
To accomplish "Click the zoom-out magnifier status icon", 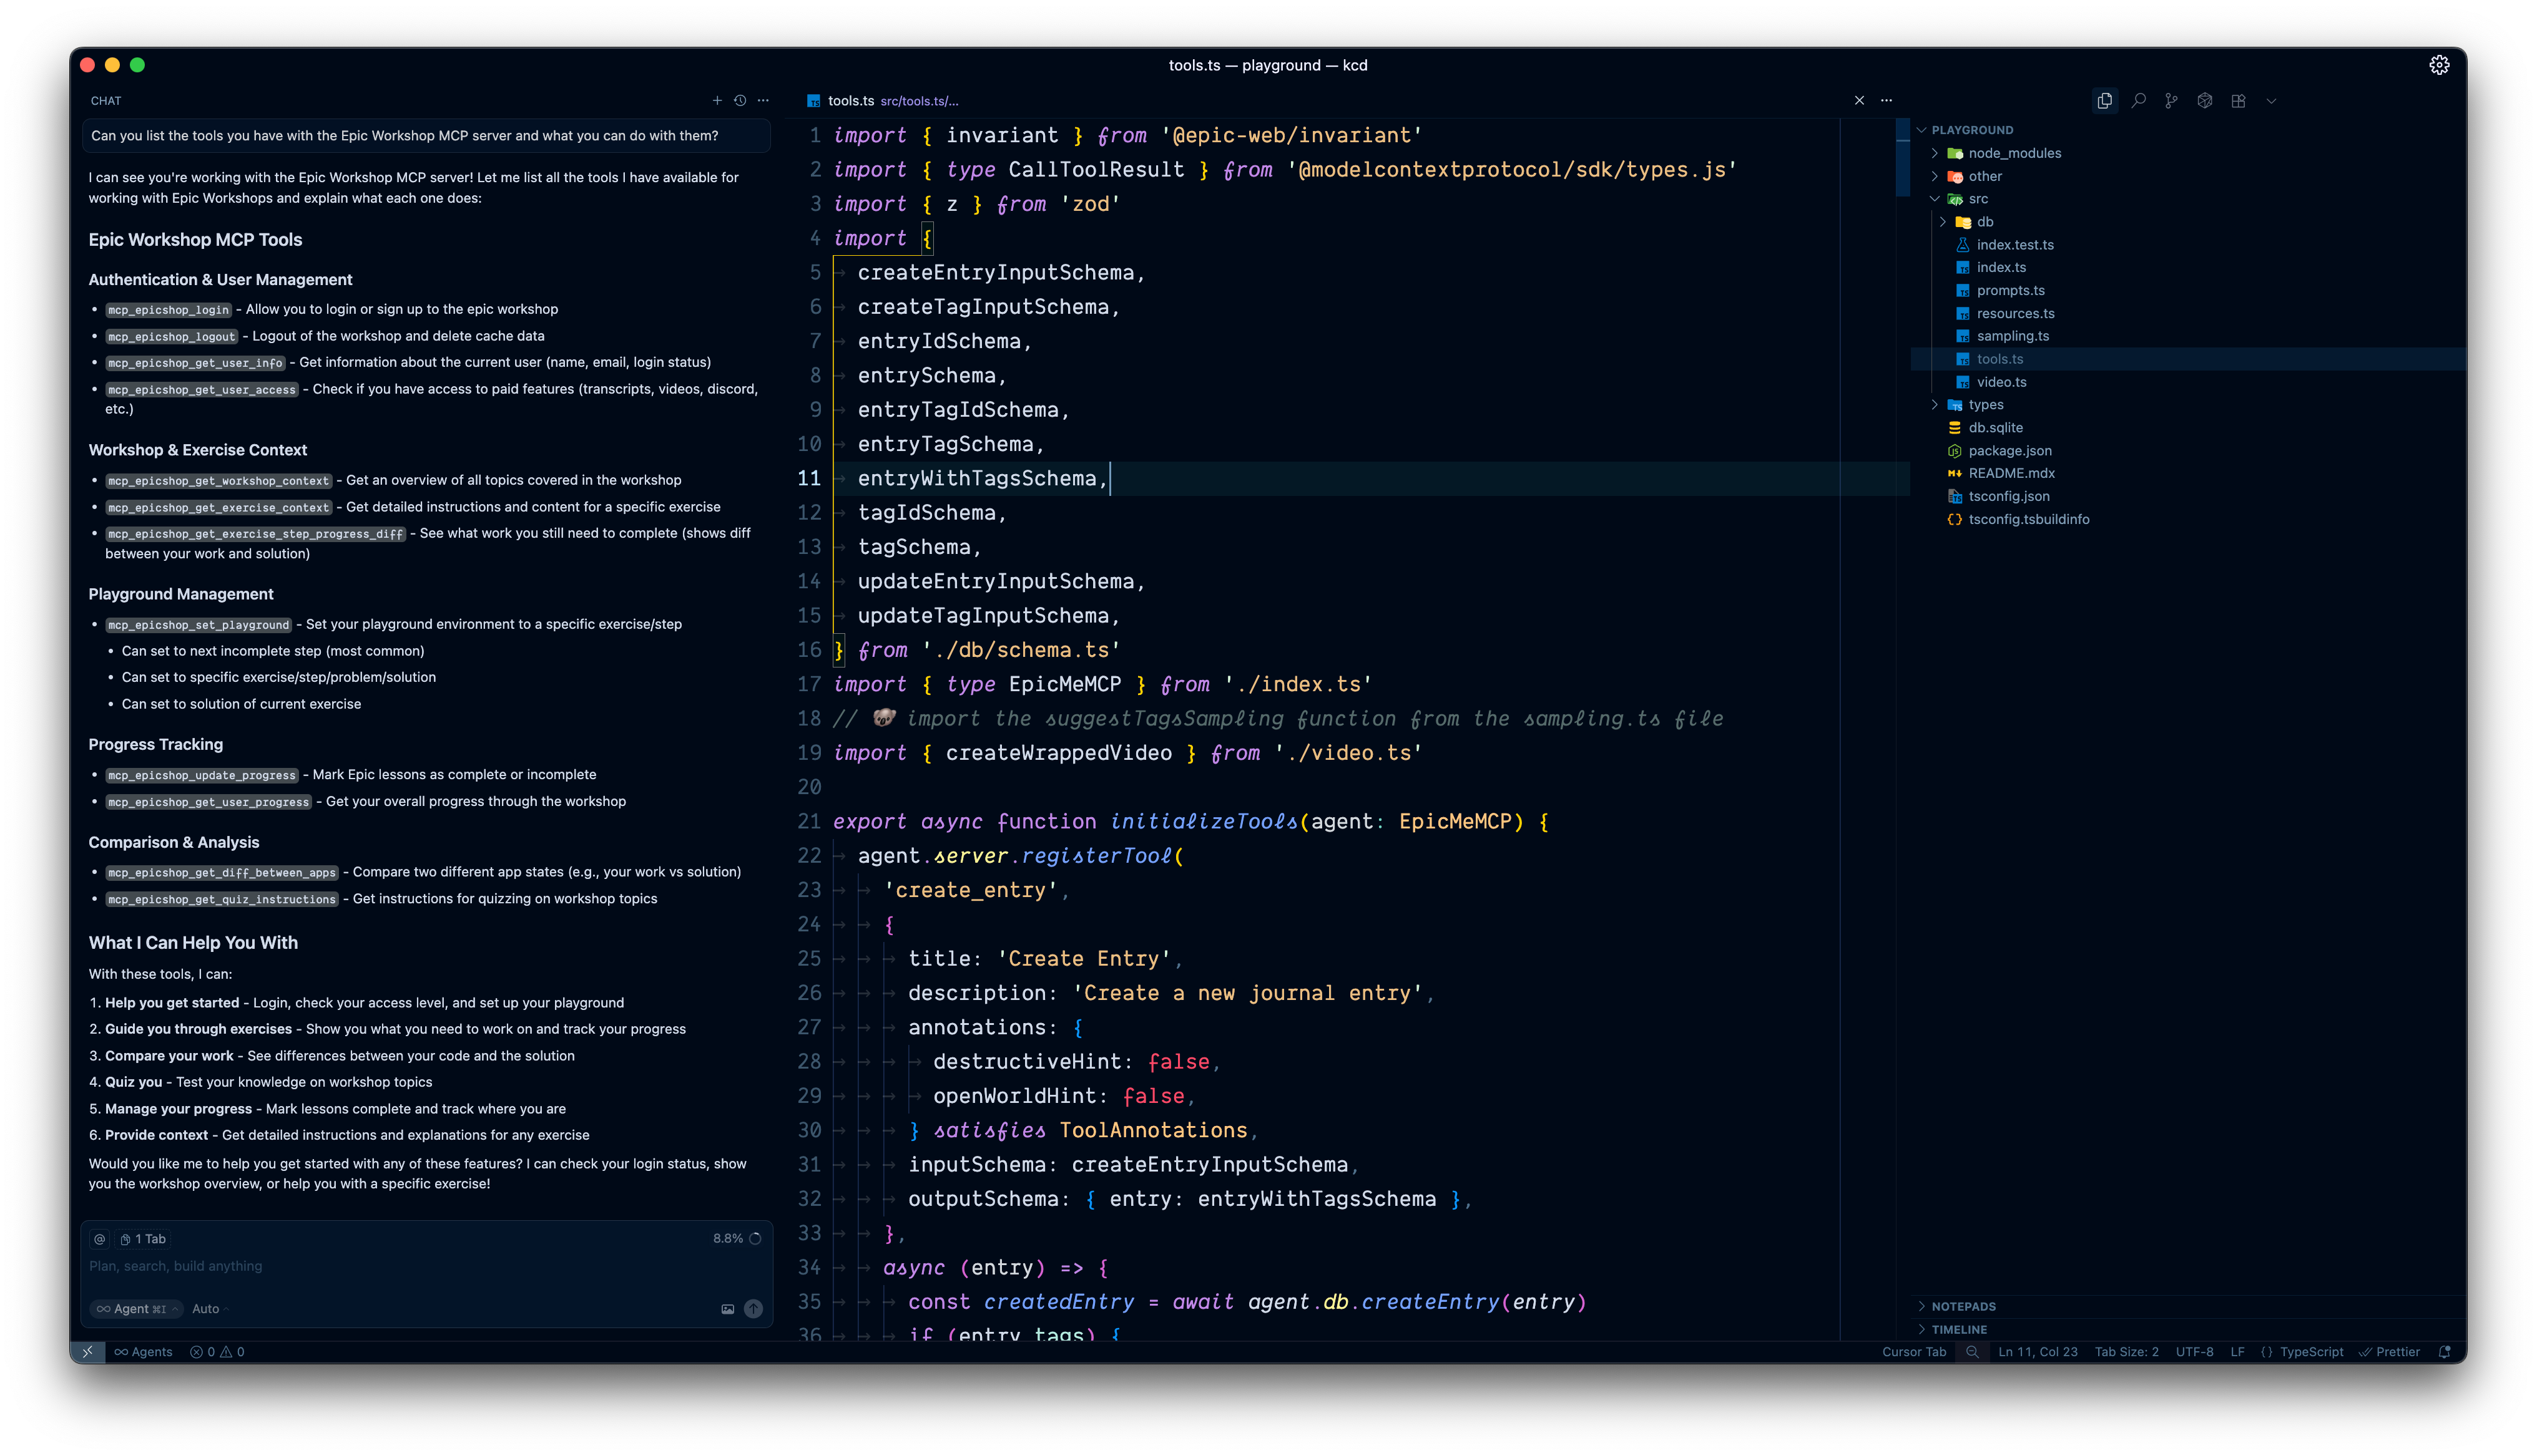I will [x=1972, y=1352].
